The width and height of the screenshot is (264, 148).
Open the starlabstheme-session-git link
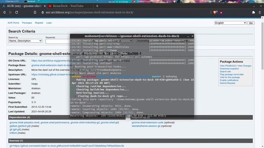[x=146, y=126]
